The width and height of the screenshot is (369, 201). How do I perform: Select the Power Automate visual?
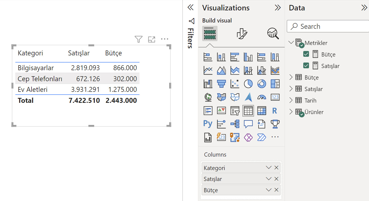click(262, 137)
